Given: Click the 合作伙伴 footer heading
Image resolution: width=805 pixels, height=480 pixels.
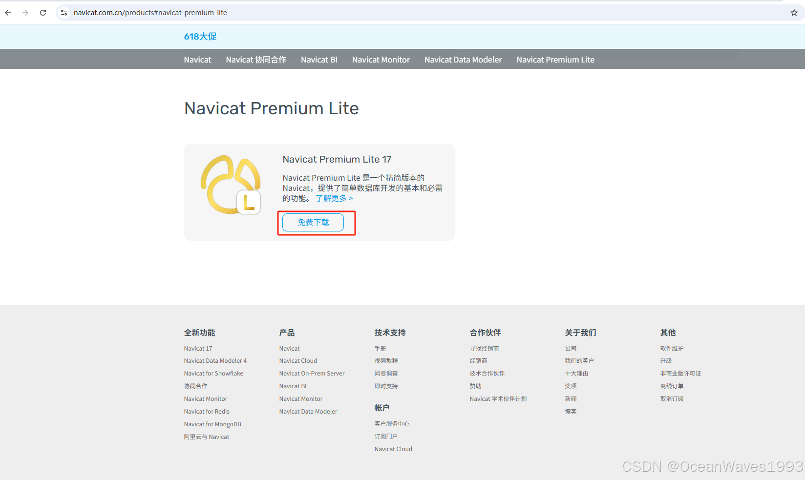Looking at the screenshot, I should pyautogui.click(x=485, y=333).
